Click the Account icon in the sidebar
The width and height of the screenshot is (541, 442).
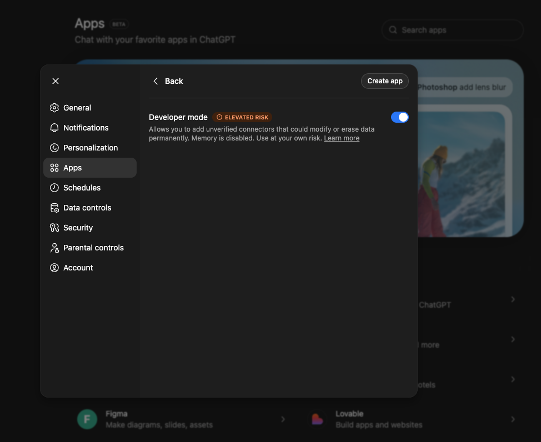(54, 268)
